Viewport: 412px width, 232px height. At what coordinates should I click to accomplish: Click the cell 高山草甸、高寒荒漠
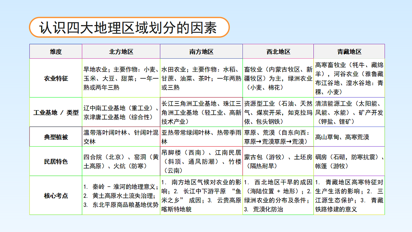[x=349, y=137]
